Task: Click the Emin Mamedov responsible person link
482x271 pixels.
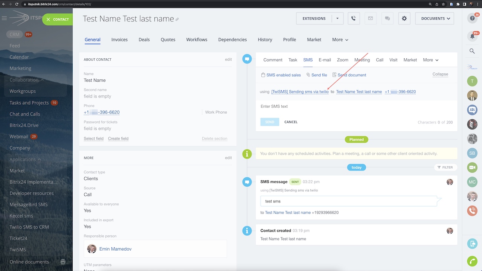Action: [115, 249]
